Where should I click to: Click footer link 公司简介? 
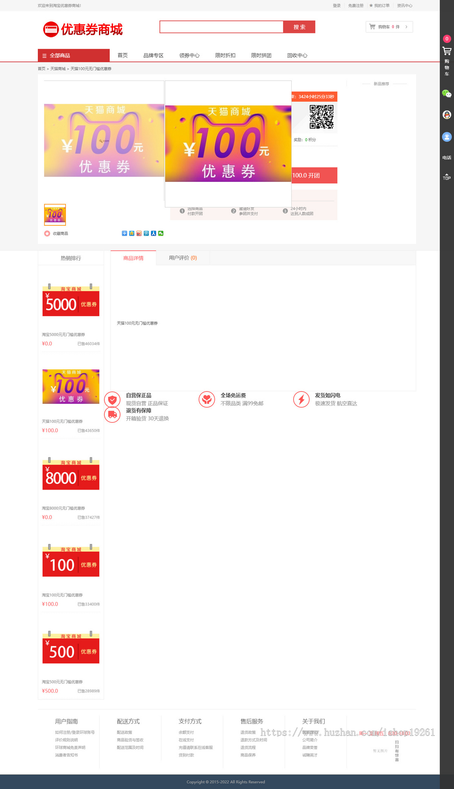pos(310,740)
